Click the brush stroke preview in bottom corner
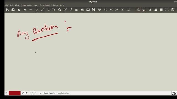177x99 pixels. [x=174, y=93]
